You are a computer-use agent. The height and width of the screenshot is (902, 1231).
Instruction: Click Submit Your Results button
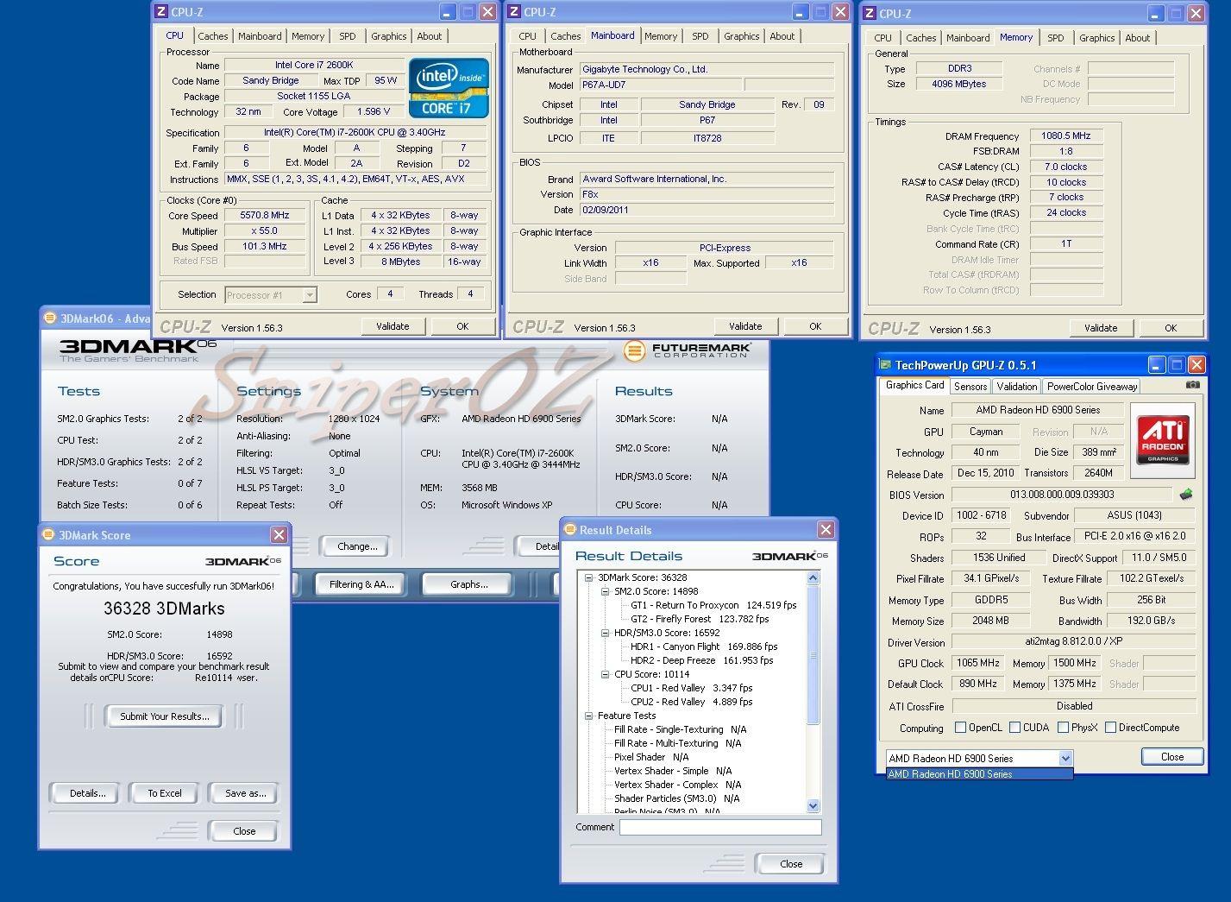click(x=164, y=716)
